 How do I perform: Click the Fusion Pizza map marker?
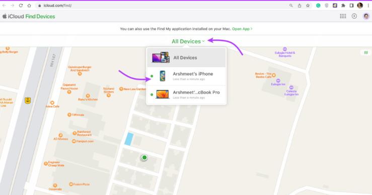70,184
